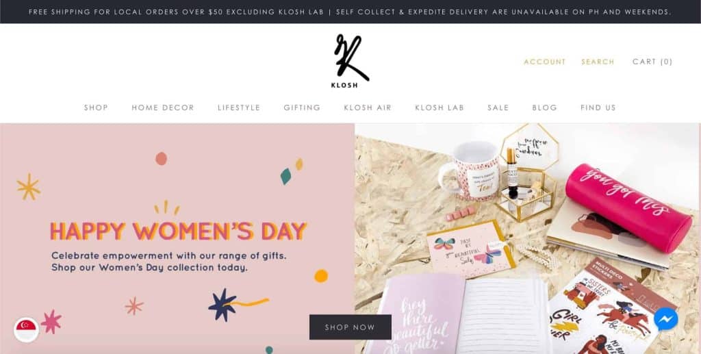Open the HOME DECOR menu
This screenshot has width=701, height=354.
tap(163, 108)
